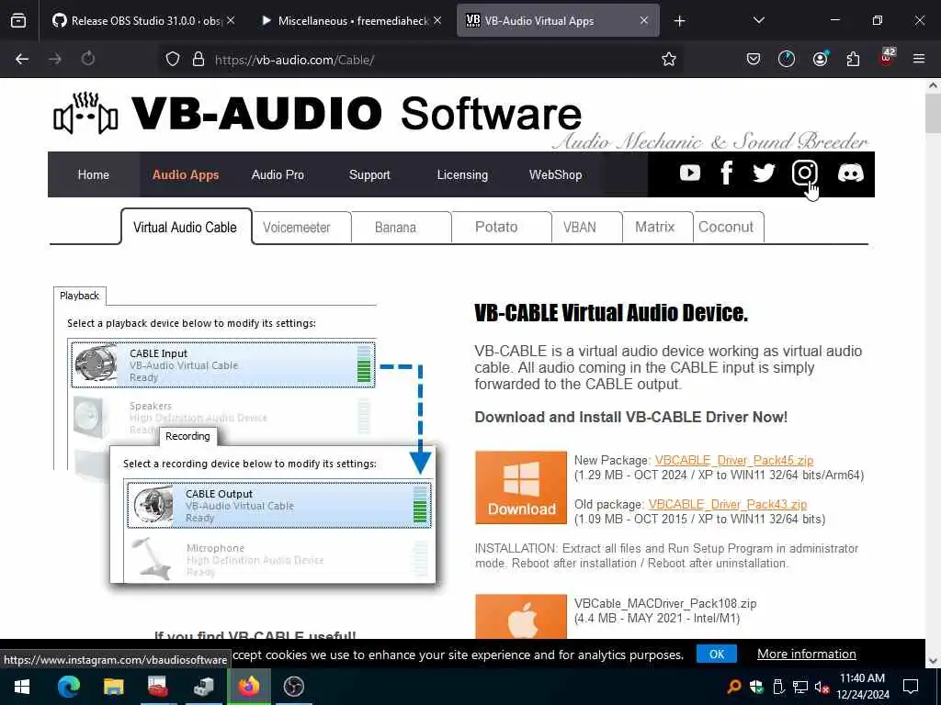Close the Miscellaneous freemediaheck tab
Image resolution: width=941 pixels, height=705 pixels.
point(437,20)
